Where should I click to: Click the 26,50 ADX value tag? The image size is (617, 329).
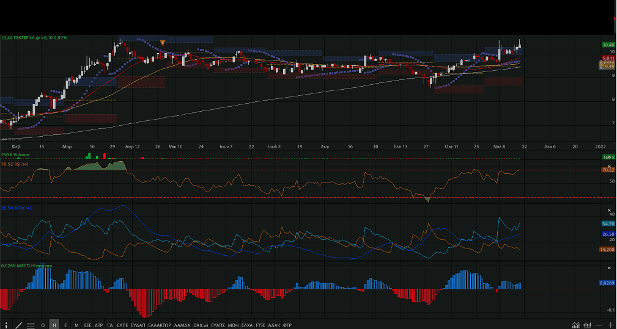click(x=608, y=234)
